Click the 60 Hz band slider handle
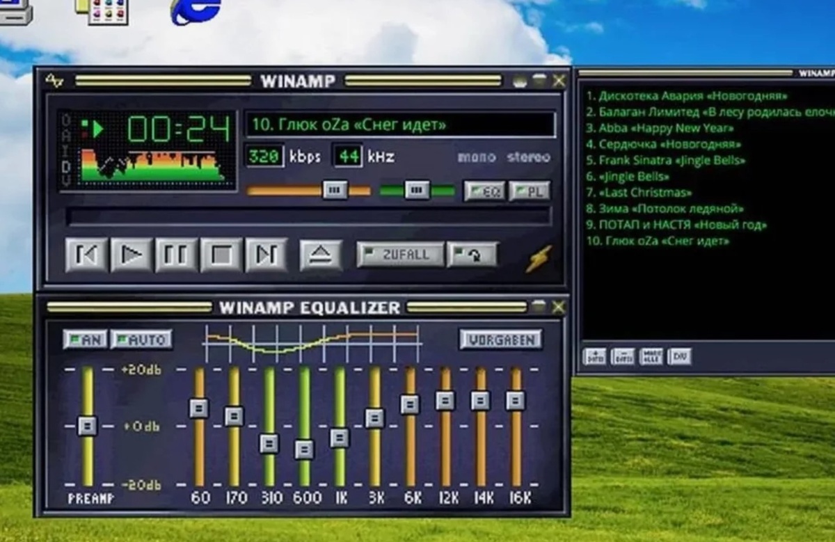Image resolution: width=835 pixels, height=542 pixels. [x=199, y=408]
